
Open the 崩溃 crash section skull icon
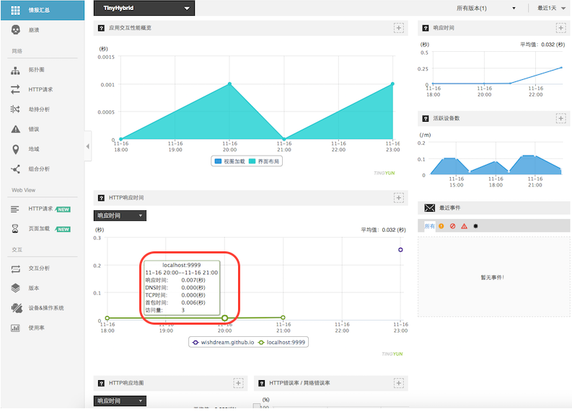[x=15, y=30]
